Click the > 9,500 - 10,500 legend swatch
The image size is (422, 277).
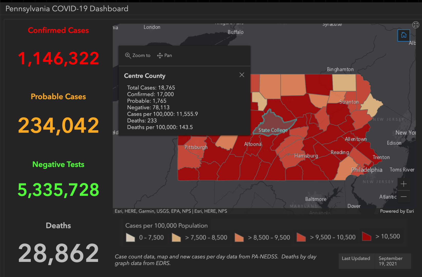pos(301,237)
